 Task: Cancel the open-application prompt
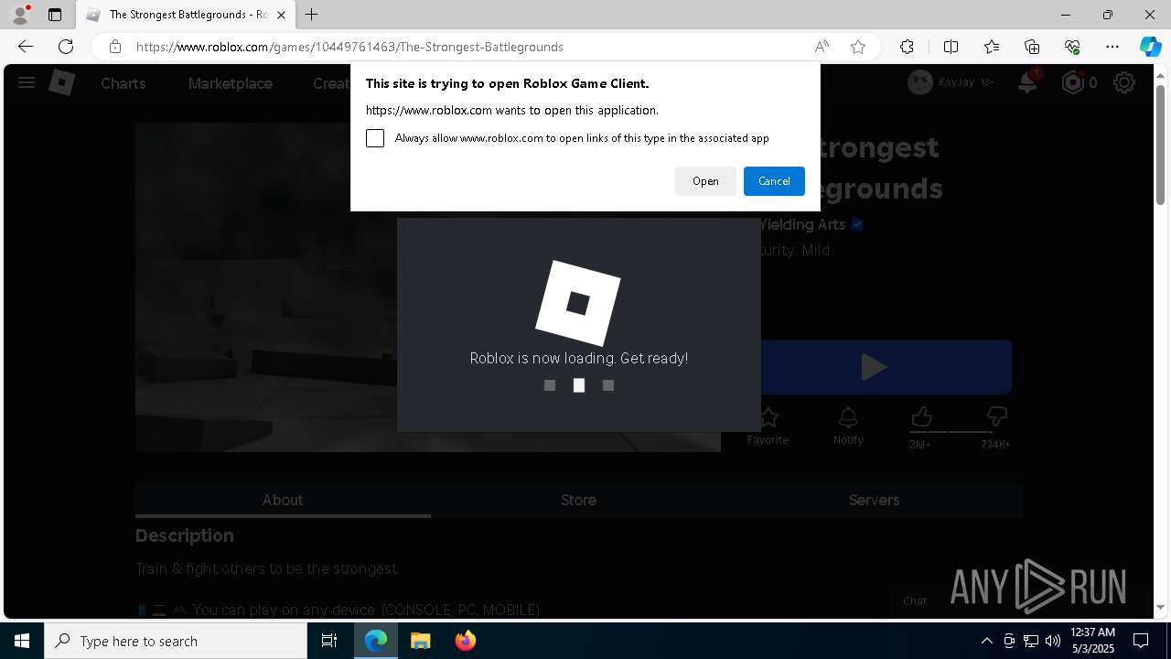774,181
